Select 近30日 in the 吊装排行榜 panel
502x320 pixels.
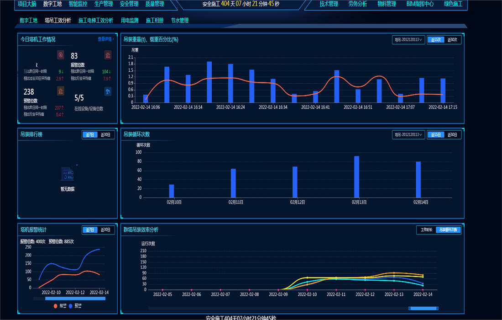[106, 135]
